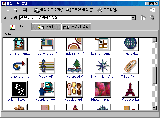Click the Lost & Found... category link

tap(102, 53)
